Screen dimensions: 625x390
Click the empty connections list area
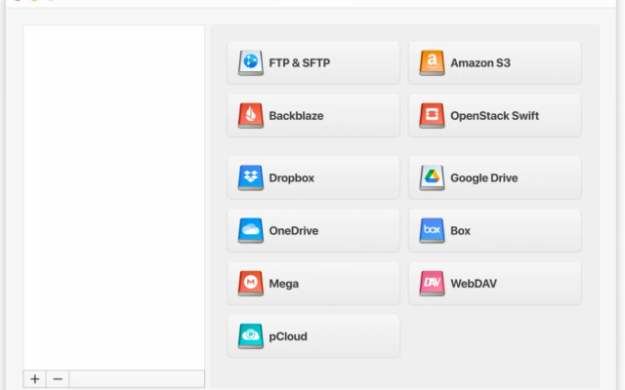[114, 197]
